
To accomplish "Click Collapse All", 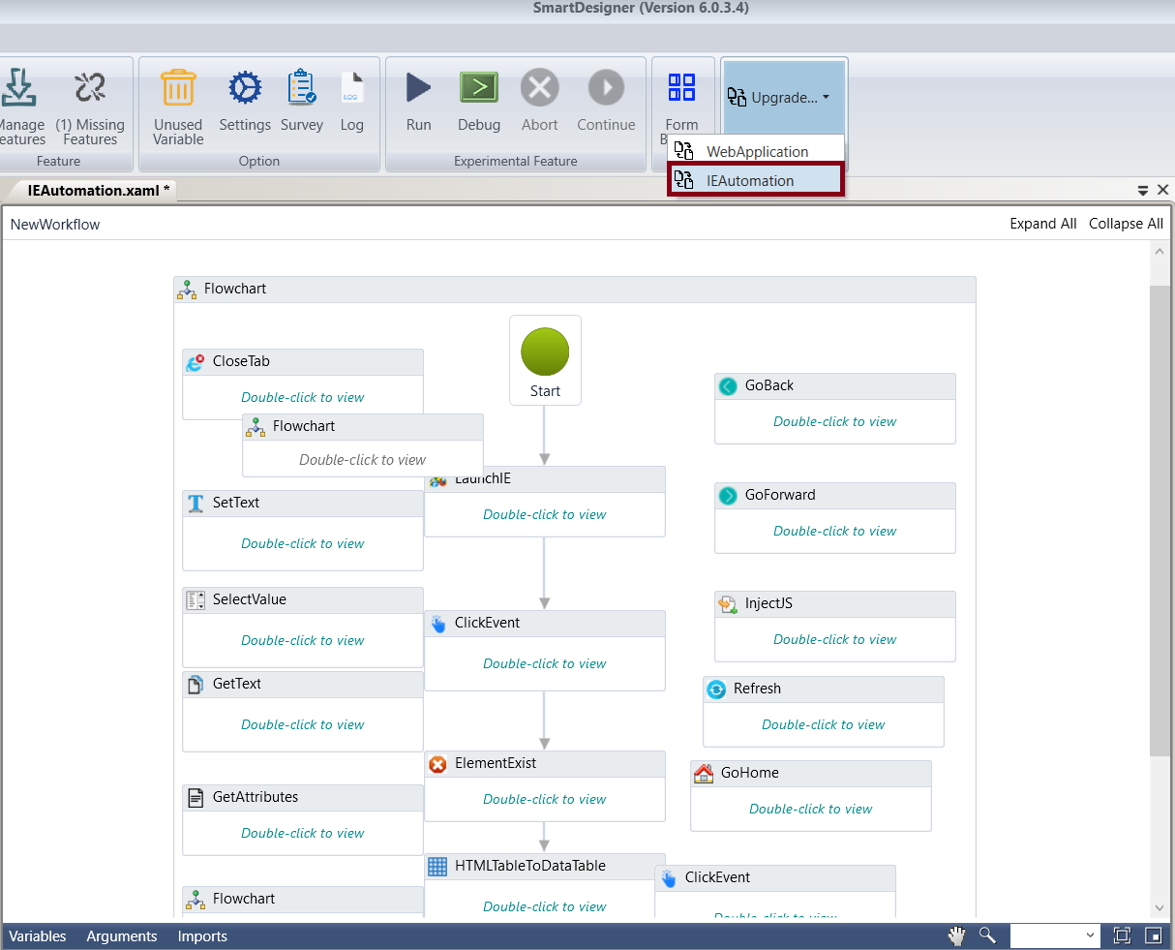I will tap(1126, 224).
